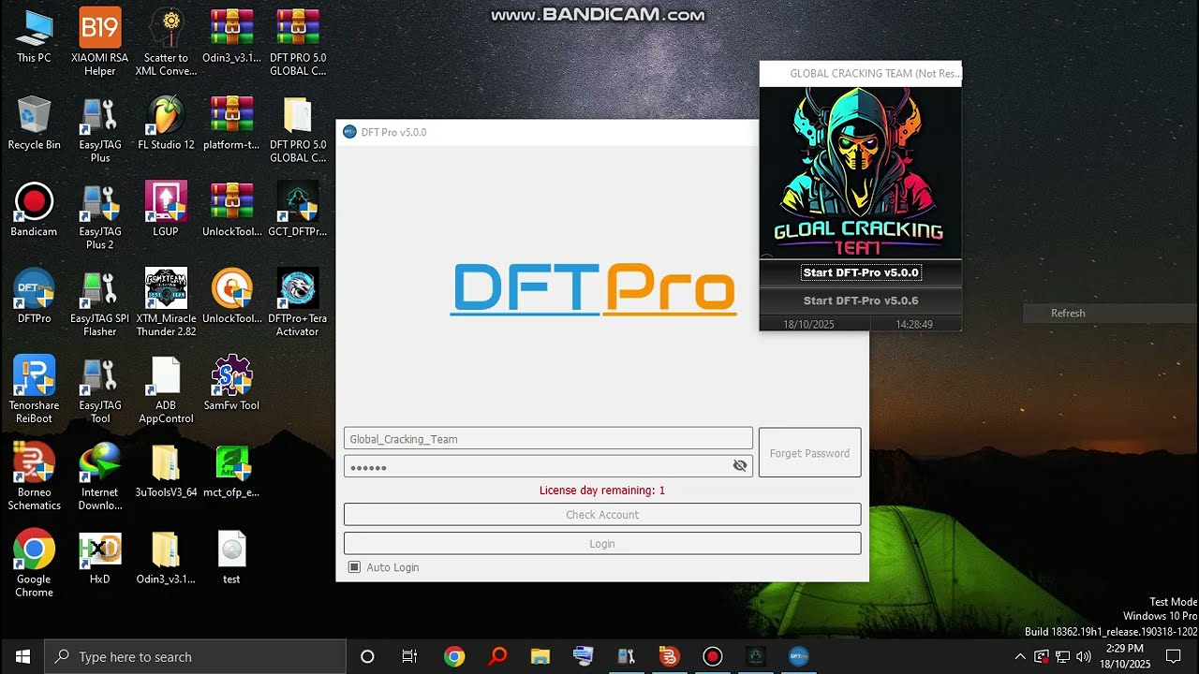Click the Check Account button
1199x674 pixels.
click(602, 515)
